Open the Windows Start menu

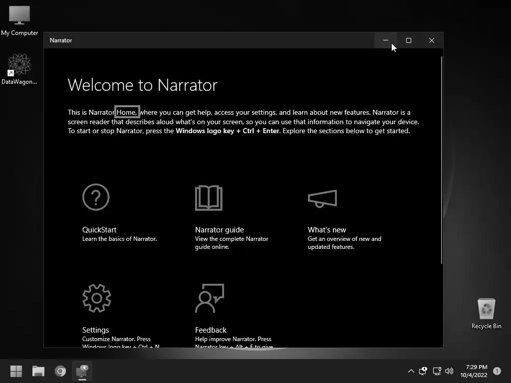click(16, 371)
